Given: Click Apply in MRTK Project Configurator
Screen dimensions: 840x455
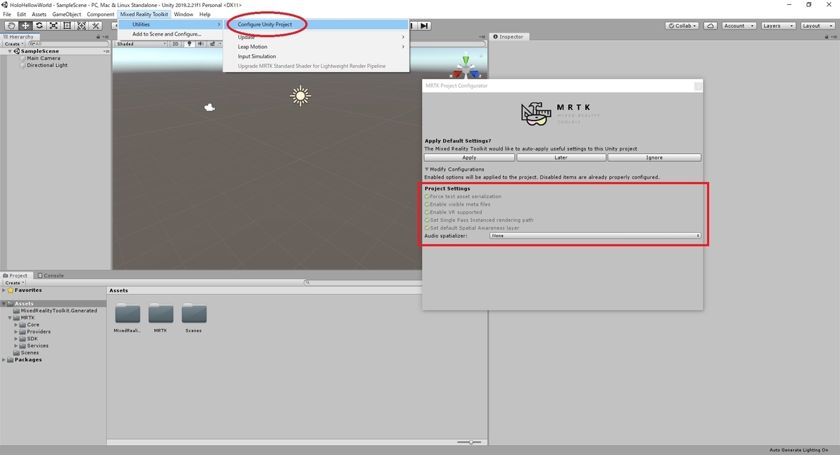Looking at the screenshot, I should [x=469, y=157].
